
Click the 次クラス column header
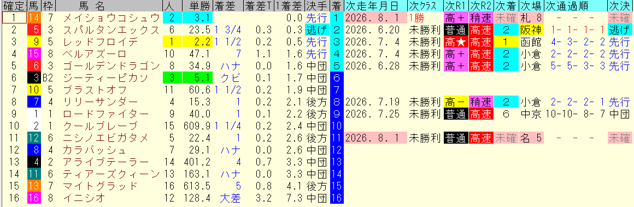coord(425,5)
